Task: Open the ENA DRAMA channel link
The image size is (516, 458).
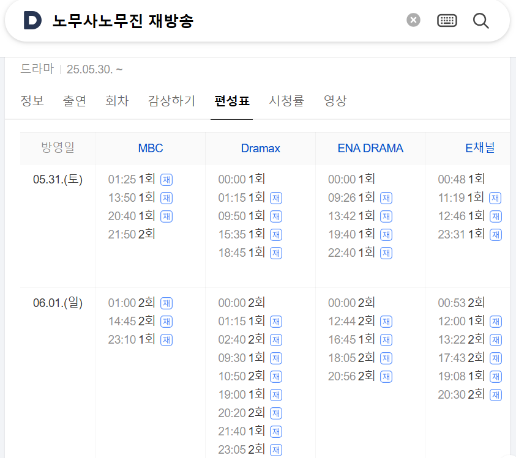Action: 370,148
